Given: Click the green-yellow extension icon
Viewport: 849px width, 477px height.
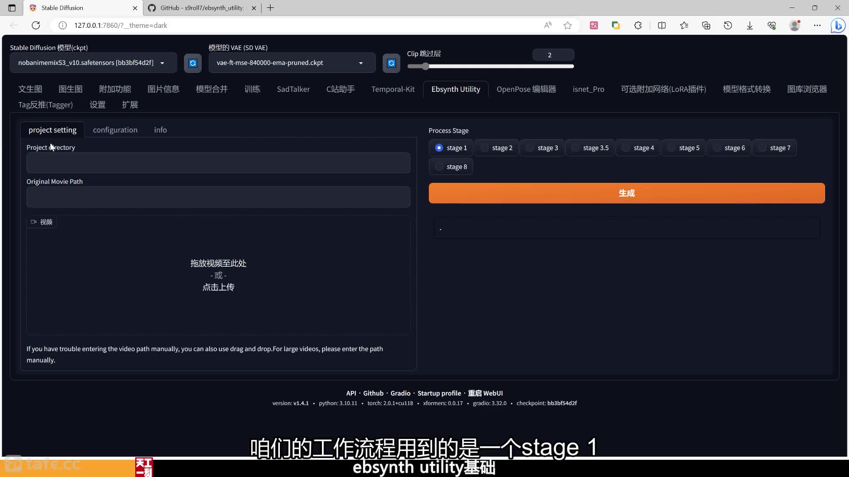Looking at the screenshot, I should [x=616, y=25].
